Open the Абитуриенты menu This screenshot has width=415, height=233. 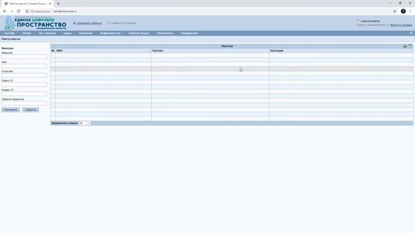coord(165,33)
